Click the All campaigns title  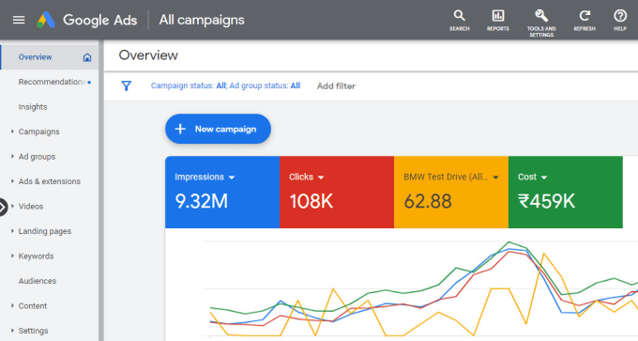(202, 20)
